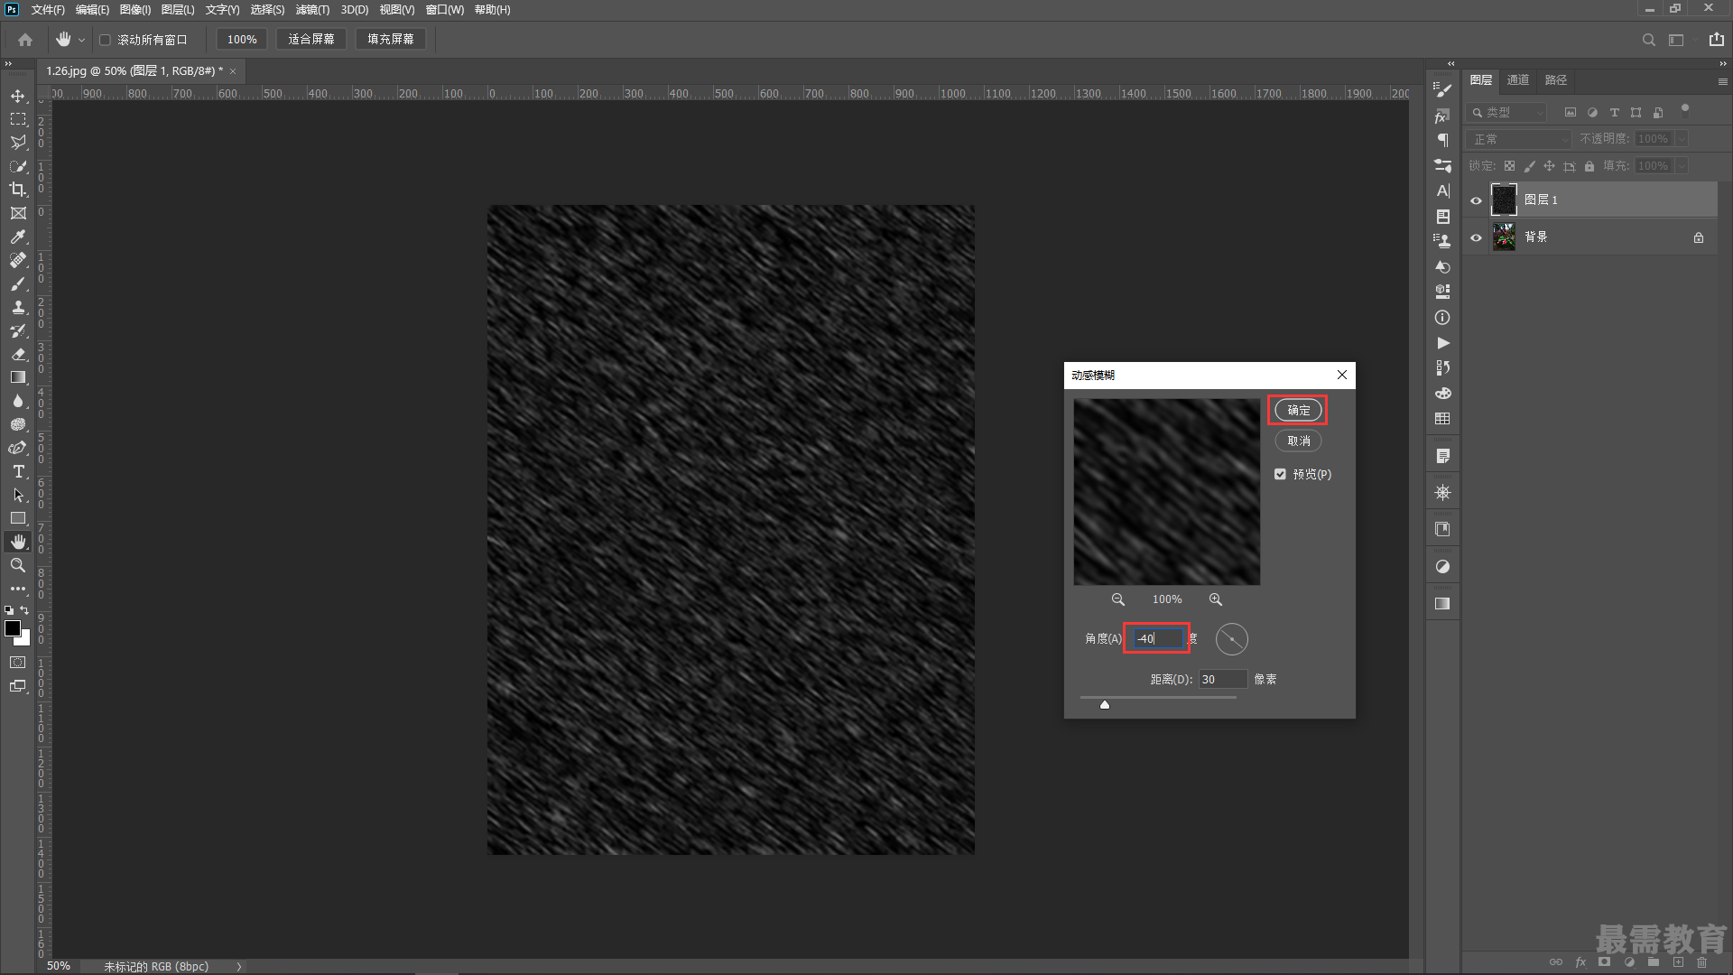Click the distance slider handle
Image resolution: width=1733 pixels, height=975 pixels.
1104,705
